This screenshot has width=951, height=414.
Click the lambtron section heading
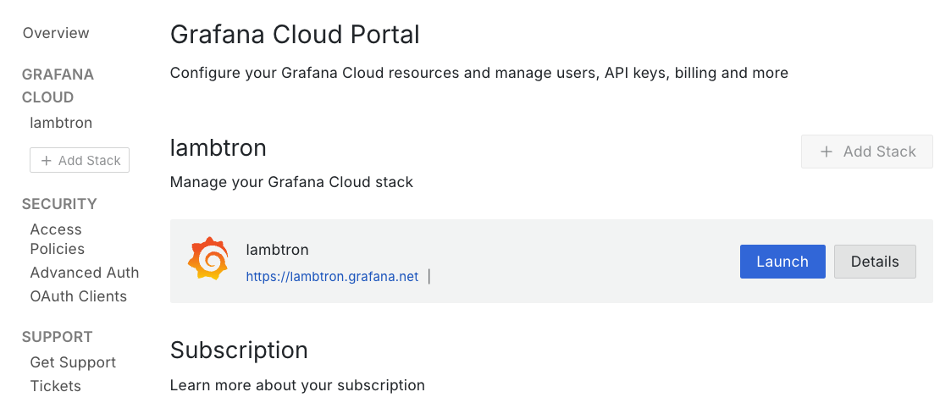point(218,148)
